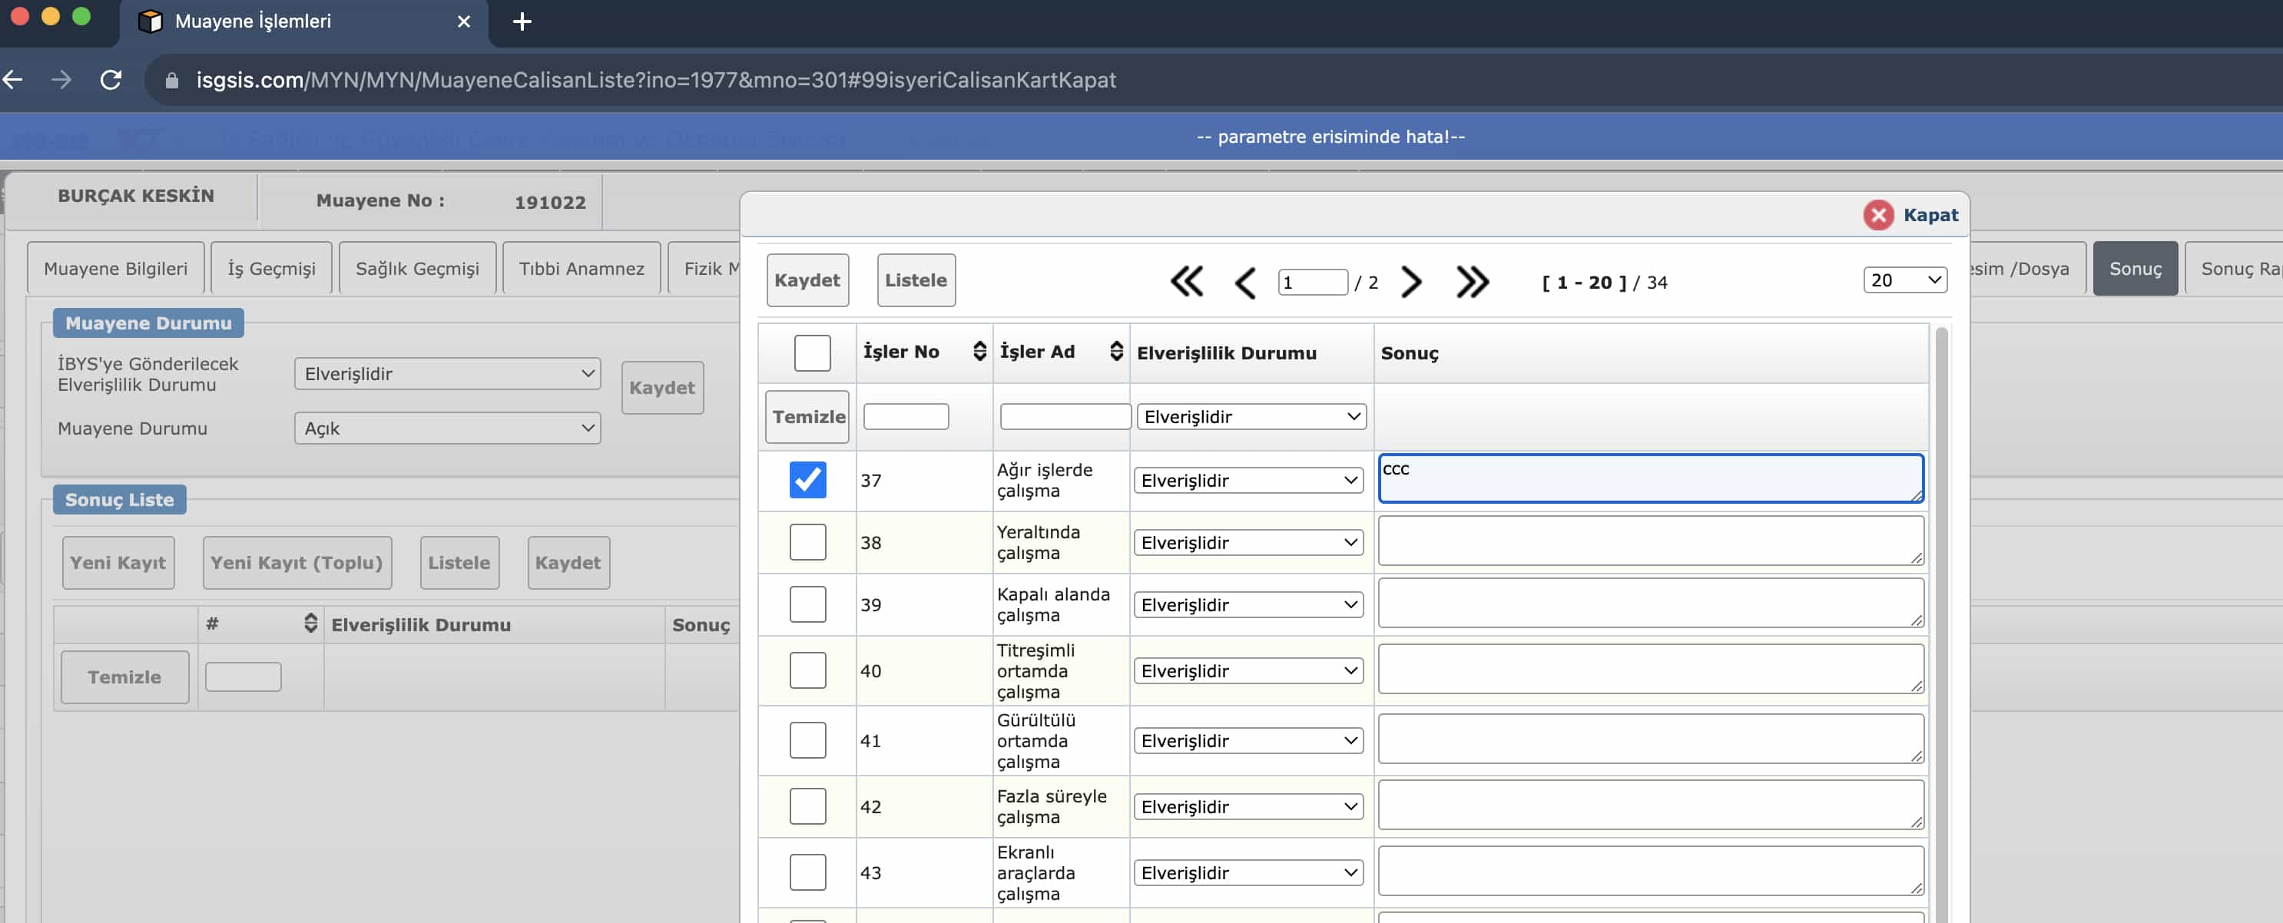This screenshot has width=2283, height=923.
Task: Click the İşler No filter field
Action: [905, 416]
